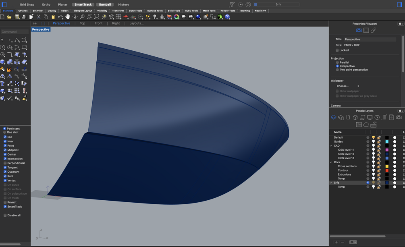Toggle the Gumball button on
This screenshot has height=247, width=405.
105,4
